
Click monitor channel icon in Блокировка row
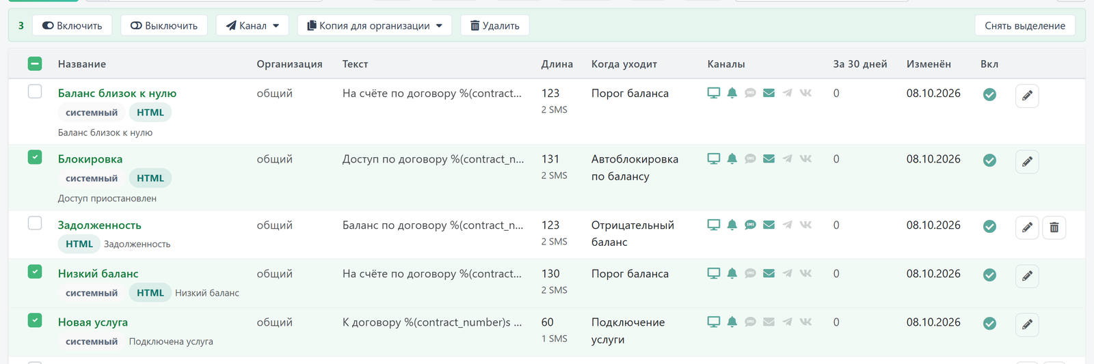tap(714, 158)
